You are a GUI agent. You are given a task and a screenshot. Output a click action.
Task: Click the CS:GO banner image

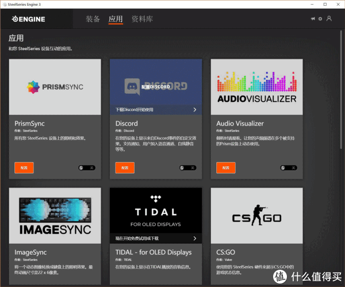click(257, 216)
